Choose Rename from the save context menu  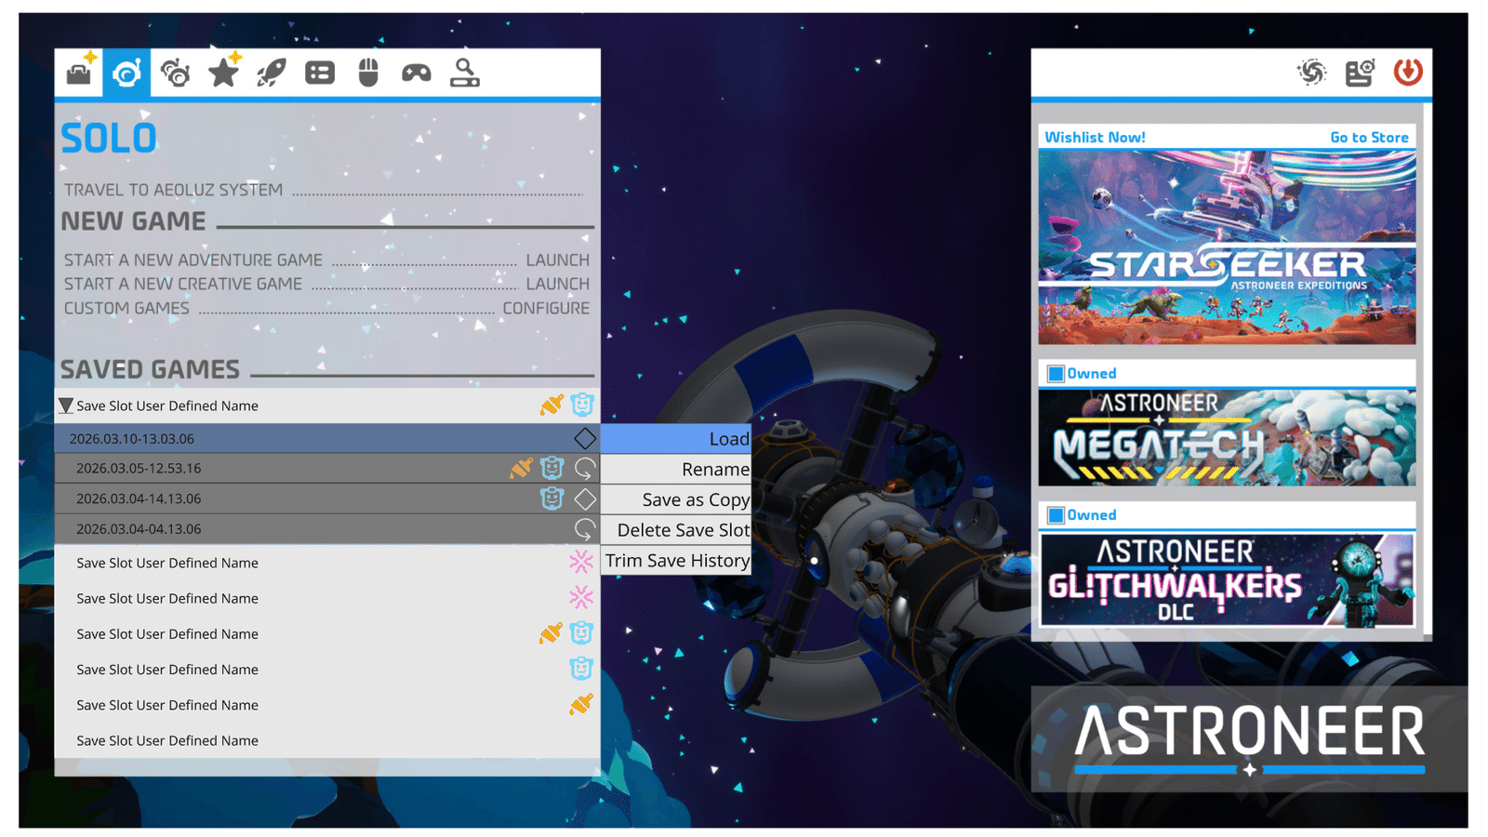[x=676, y=469]
